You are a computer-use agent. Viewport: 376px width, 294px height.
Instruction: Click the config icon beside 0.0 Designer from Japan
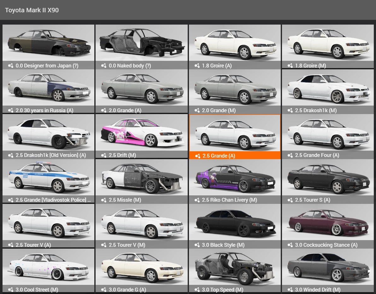coord(10,66)
